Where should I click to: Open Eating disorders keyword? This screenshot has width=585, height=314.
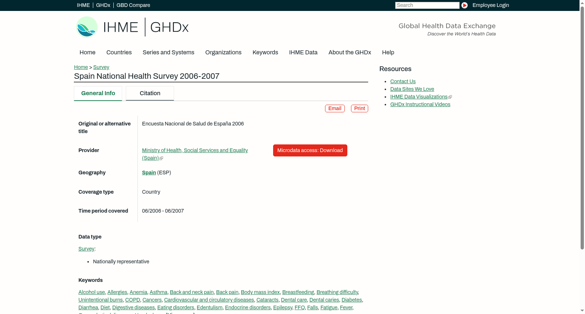pos(176,307)
